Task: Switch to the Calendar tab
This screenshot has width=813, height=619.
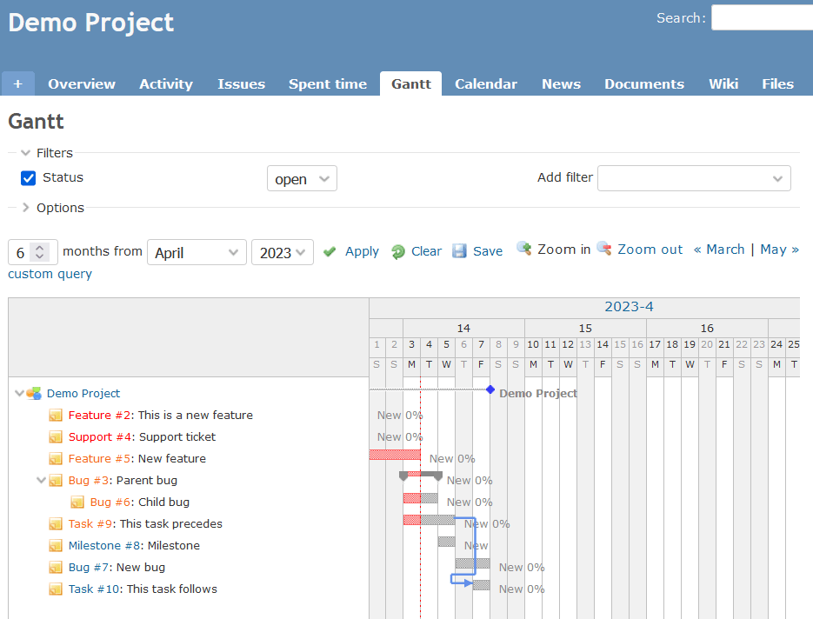Action: [485, 83]
